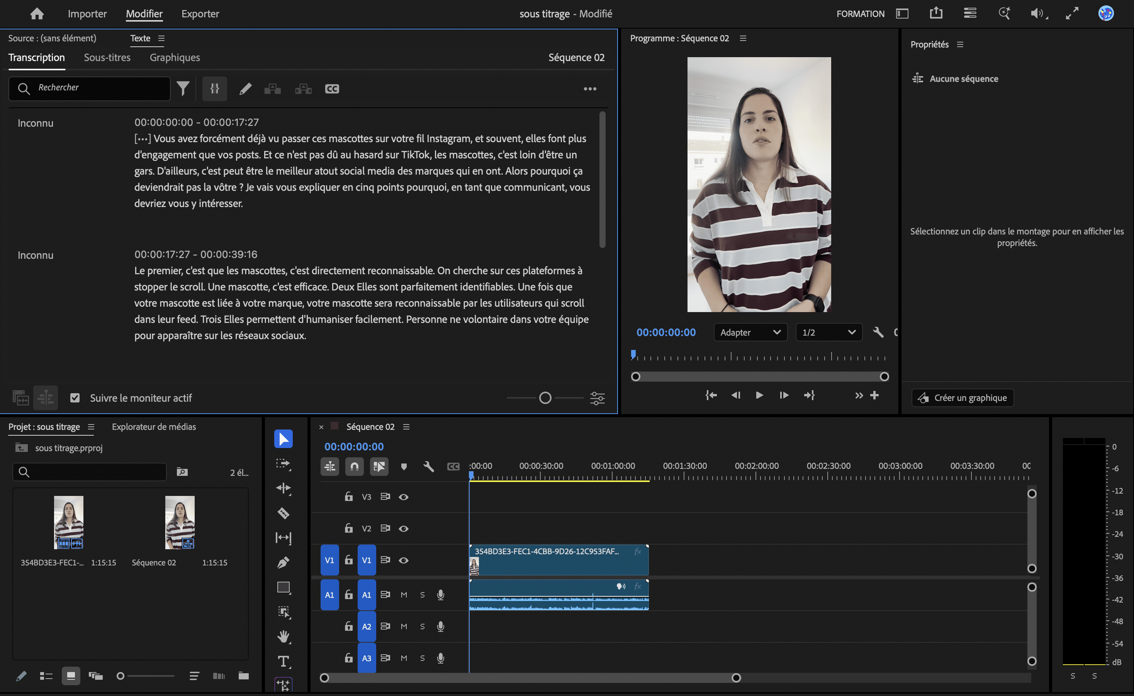Click the 354BD3E3-FEC1 clip thumbnail in the Project panel
Image resolution: width=1134 pixels, height=696 pixels.
pyautogui.click(x=69, y=522)
